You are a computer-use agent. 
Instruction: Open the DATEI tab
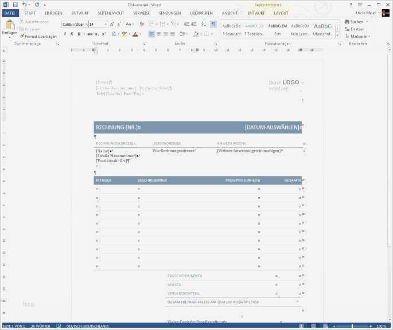(10, 13)
